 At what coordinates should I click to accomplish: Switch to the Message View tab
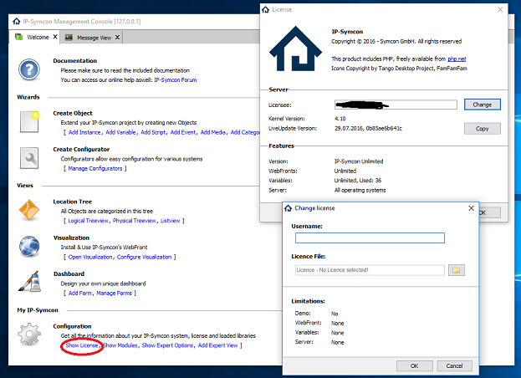point(94,38)
